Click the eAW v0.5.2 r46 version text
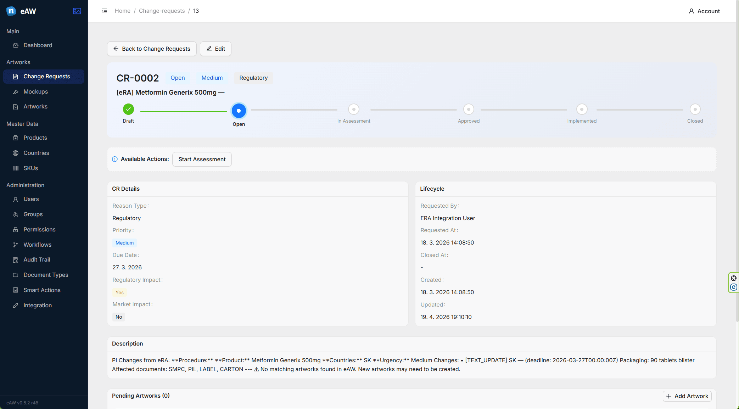The image size is (739, 409). 22,403
